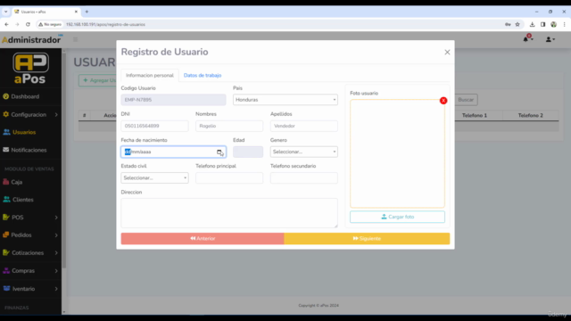Click the Usuarios people icon

click(6, 132)
